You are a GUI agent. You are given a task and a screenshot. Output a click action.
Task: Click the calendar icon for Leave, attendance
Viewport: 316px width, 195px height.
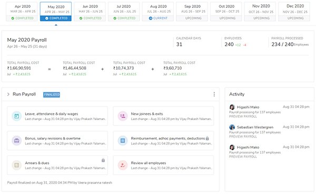(17, 116)
